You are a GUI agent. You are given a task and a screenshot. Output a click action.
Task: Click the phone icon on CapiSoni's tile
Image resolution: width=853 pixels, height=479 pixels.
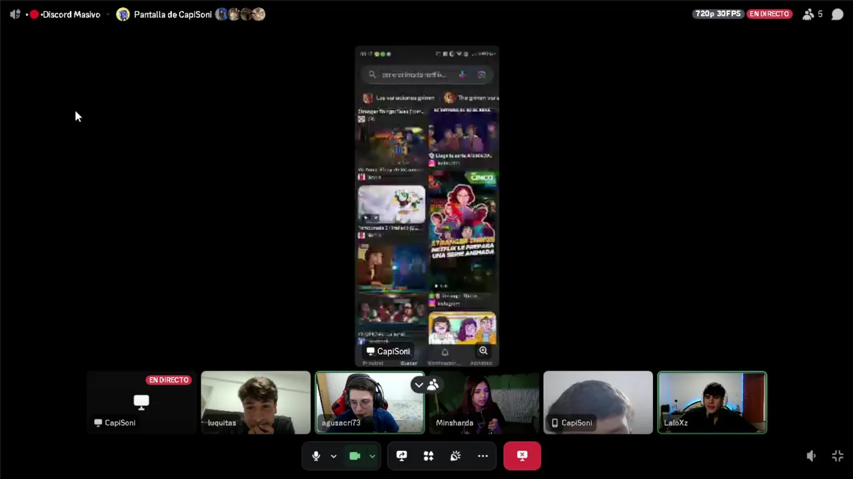(554, 422)
